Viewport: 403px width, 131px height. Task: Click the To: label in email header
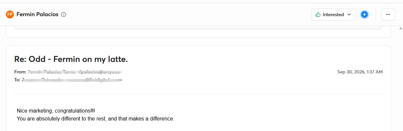coord(17,80)
